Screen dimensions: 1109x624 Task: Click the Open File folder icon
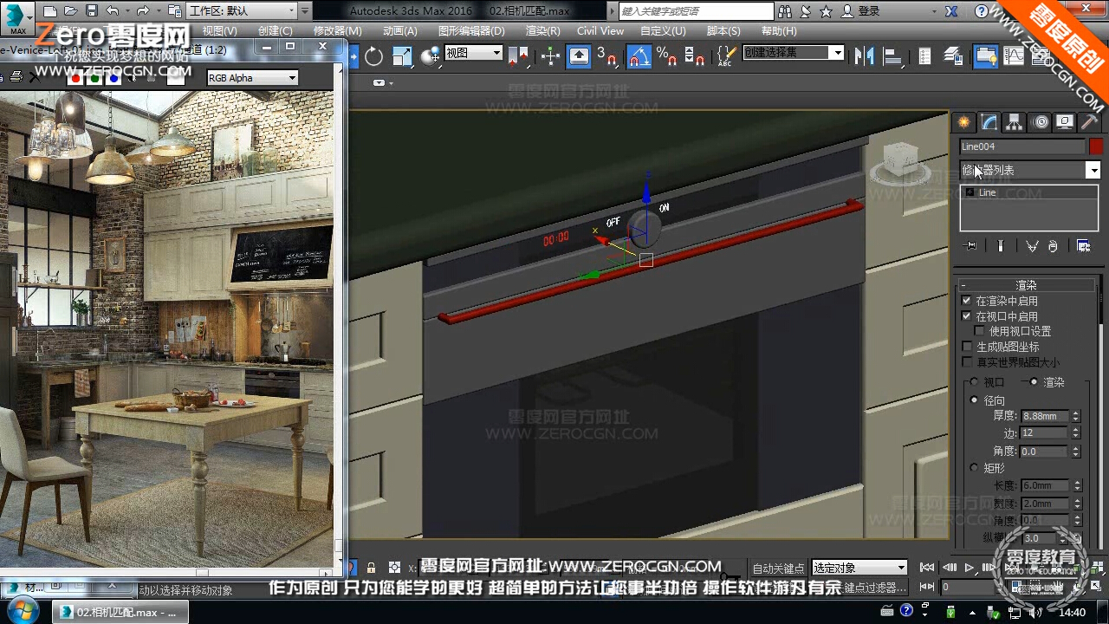71,11
